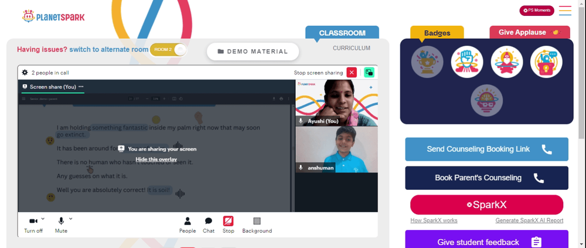Click the PS Moments button
Screen dimensions: 586x248
point(537,11)
